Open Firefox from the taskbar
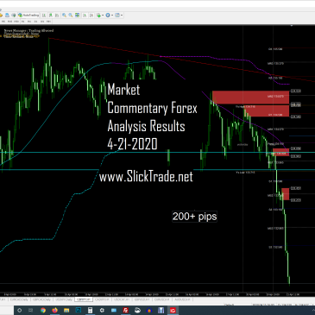The width and height of the screenshot is (315, 315). click(54, 310)
